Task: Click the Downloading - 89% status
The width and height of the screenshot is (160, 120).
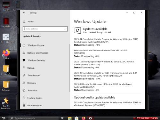Action: (x=91, y=79)
